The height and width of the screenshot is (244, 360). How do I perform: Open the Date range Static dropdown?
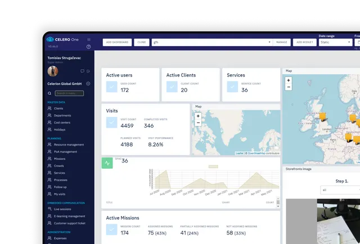(335, 42)
